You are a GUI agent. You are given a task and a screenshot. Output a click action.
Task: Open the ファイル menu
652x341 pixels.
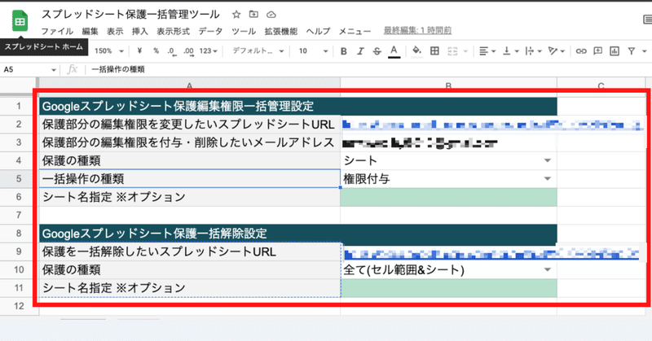click(57, 31)
